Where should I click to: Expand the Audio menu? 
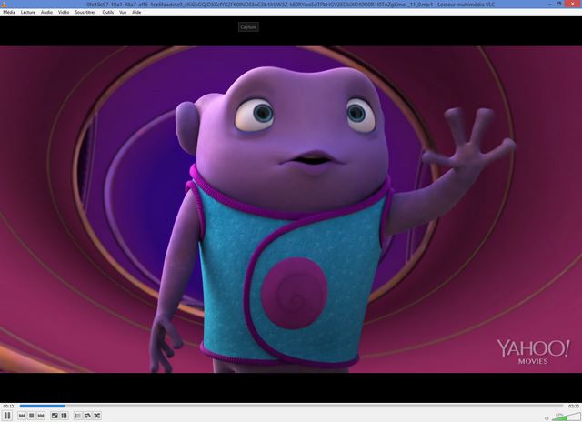(x=46, y=14)
